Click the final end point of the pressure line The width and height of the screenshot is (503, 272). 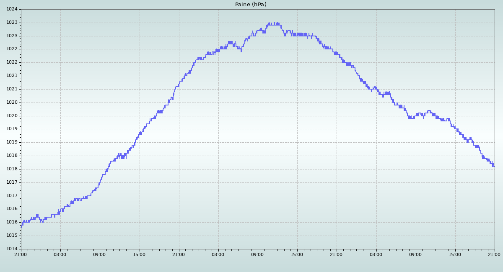494,166
